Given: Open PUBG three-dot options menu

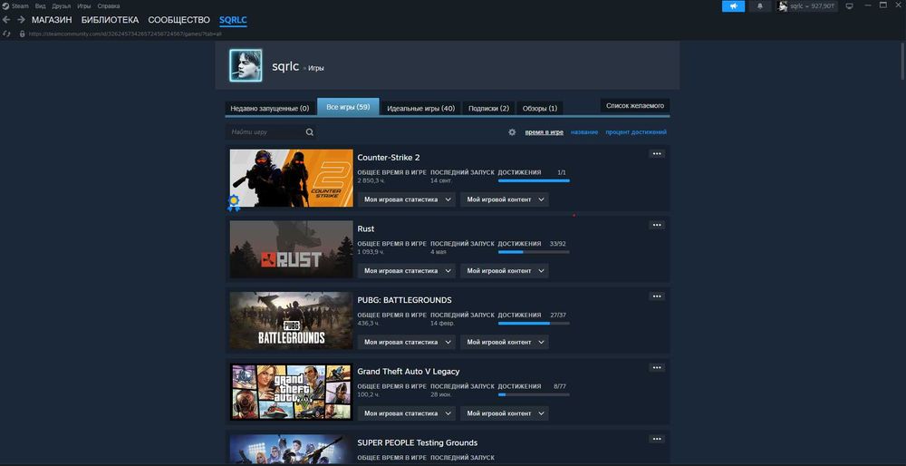Looking at the screenshot, I should 657,296.
